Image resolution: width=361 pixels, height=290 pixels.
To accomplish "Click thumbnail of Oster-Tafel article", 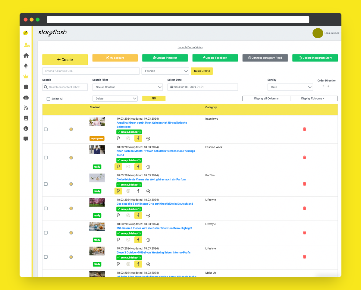I will tap(97, 227).
